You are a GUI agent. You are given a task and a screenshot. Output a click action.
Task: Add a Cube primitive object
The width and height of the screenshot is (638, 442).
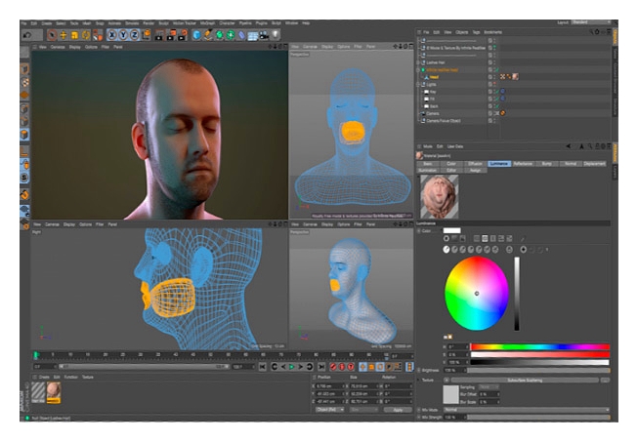pos(196,35)
